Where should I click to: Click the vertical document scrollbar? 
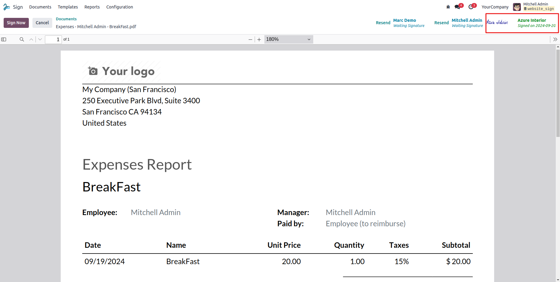(558, 93)
